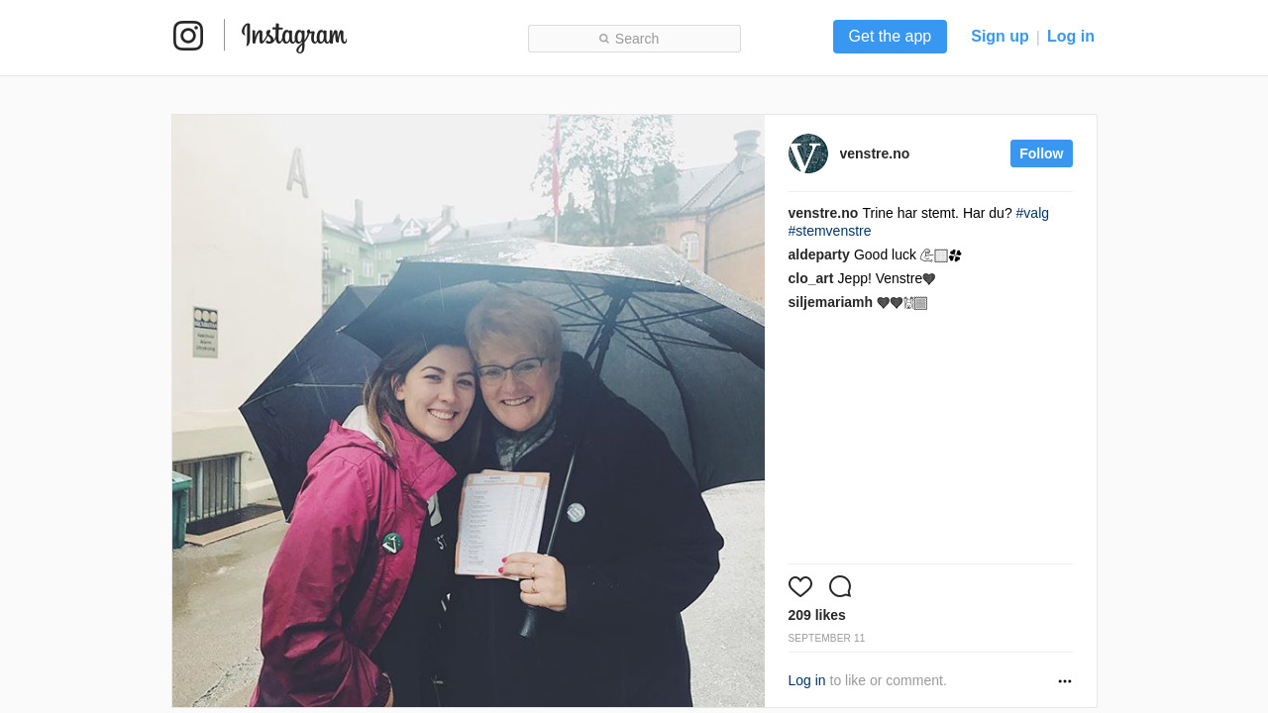Click the Instagram camera logo icon

pyautogui.click(x=188, y=36)
